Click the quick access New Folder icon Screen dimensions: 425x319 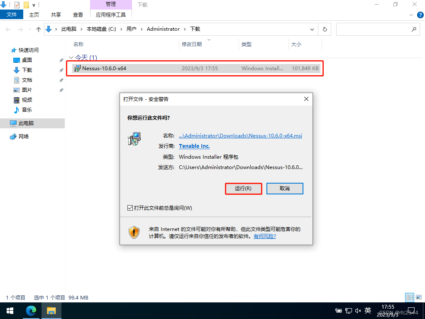pyautogui.click(x=26, y=5)
